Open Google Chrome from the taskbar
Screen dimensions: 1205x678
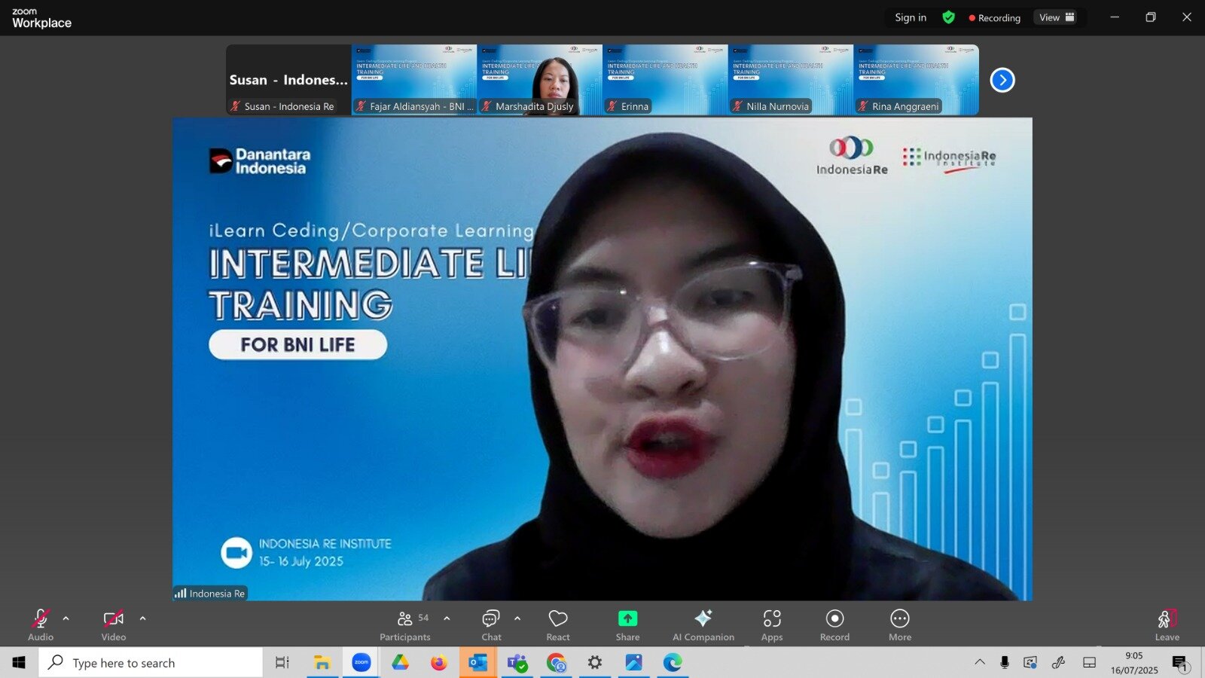click(x=557, y=662)
